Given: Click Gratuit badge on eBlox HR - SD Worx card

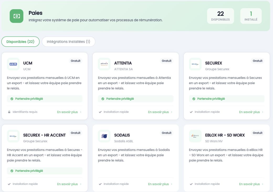Looking at the screenshot, I should [258, 133].
